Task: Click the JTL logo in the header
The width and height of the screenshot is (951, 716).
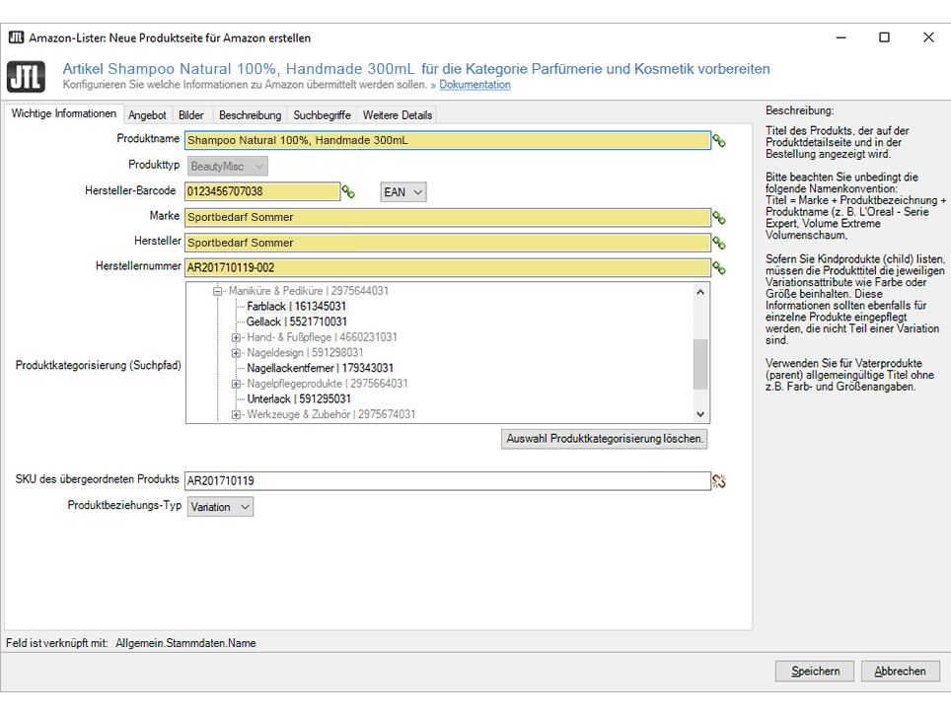Action: click(26, 76)
